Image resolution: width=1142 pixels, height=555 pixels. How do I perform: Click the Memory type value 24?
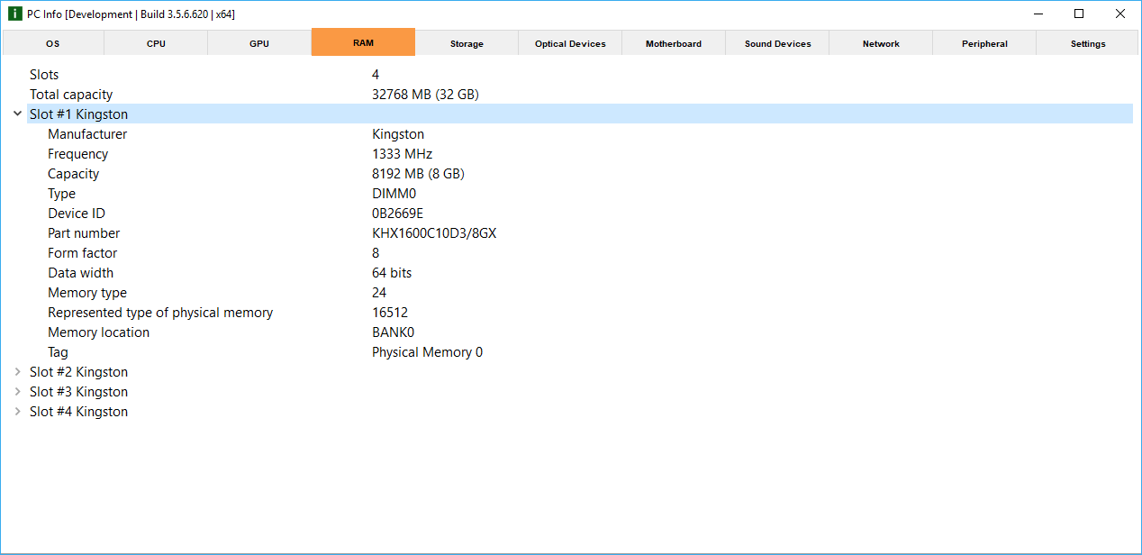[379, 293]
